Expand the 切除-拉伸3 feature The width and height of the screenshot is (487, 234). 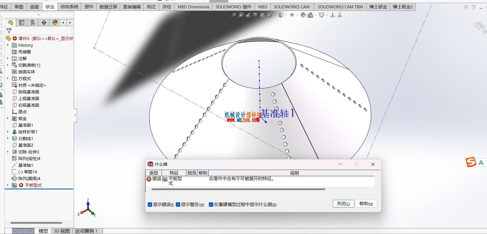8,152
